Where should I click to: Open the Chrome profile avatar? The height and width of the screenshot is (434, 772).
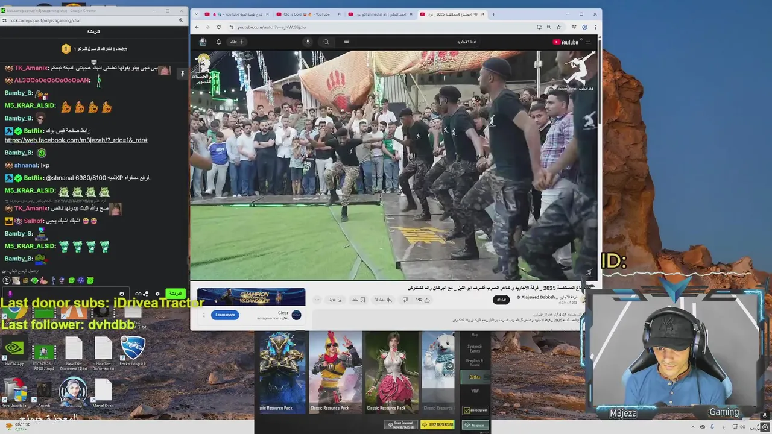[584, 27]
